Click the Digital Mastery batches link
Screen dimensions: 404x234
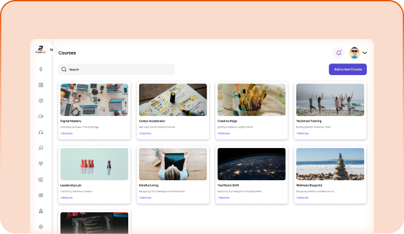coord(67,133)
